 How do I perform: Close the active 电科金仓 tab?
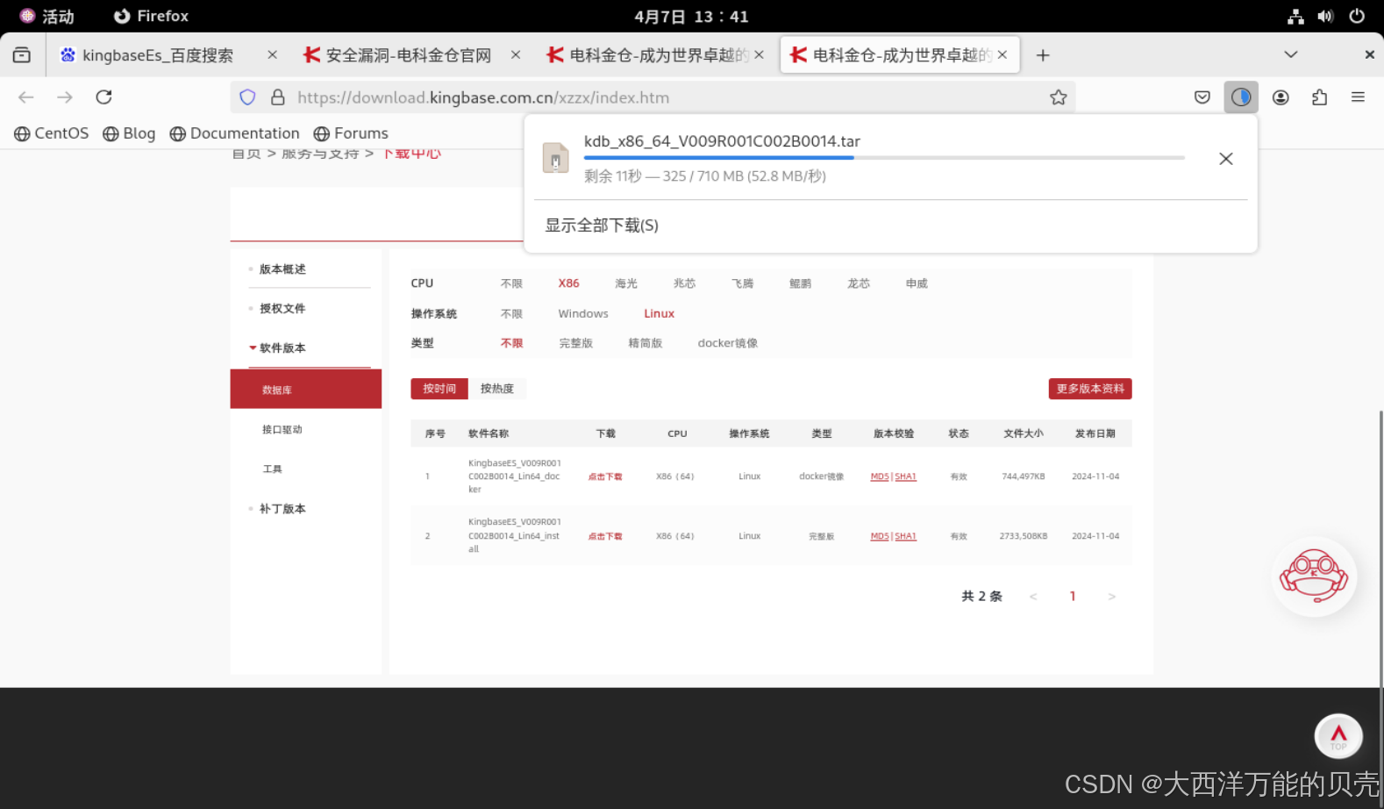1002,54
